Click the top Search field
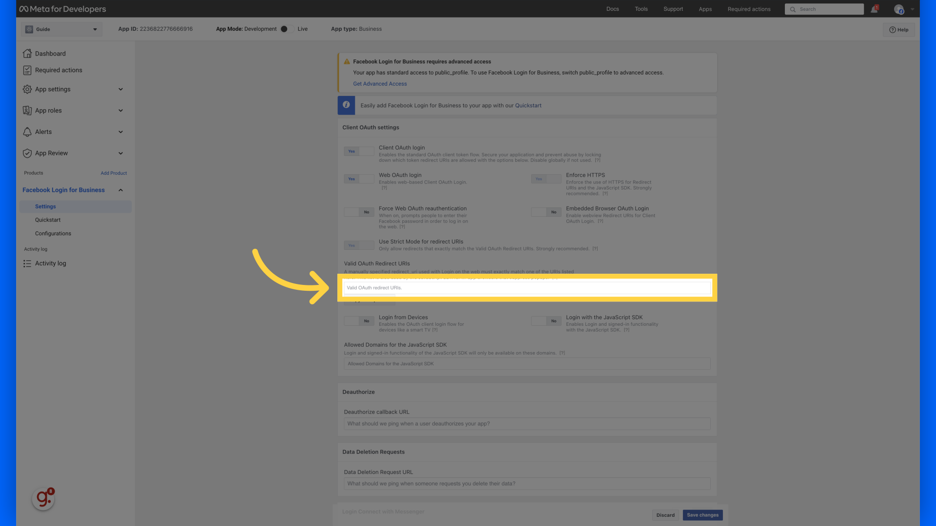The width and height of the screenshot is (936, 526). click(824, 9)
